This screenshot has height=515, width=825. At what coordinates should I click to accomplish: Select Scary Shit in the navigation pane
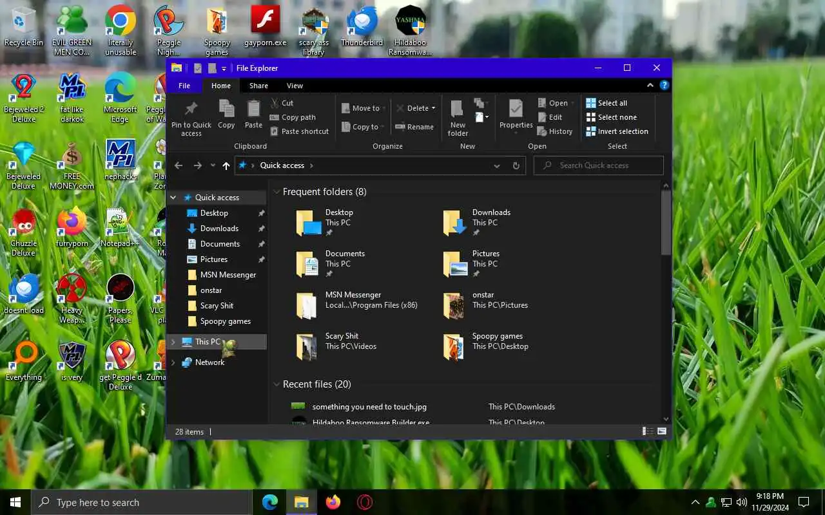point(217,306)
